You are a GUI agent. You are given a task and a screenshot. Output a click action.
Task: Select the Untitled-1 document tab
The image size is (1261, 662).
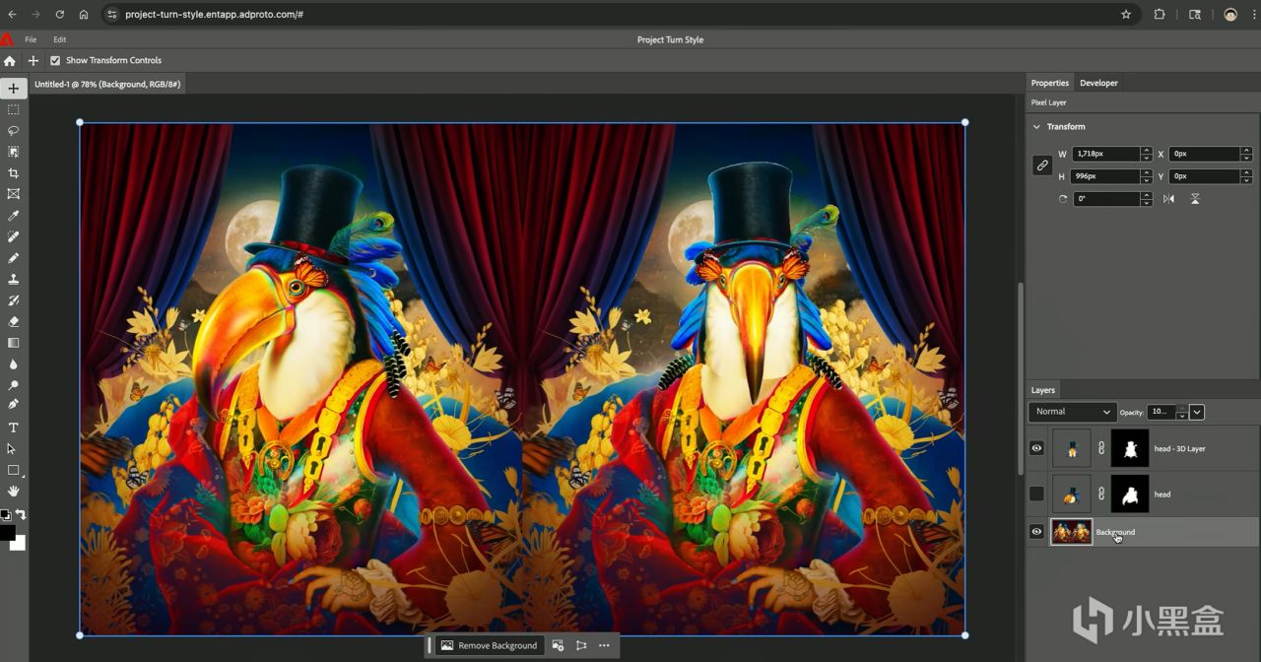tap(106, 84)
